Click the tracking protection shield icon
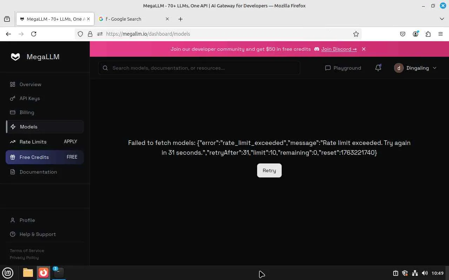 (x=80, y=34)
